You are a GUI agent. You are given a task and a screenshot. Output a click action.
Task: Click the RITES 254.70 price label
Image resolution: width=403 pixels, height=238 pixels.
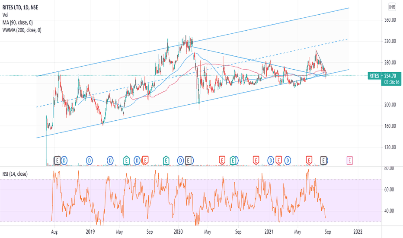click(x=384, y=76)
